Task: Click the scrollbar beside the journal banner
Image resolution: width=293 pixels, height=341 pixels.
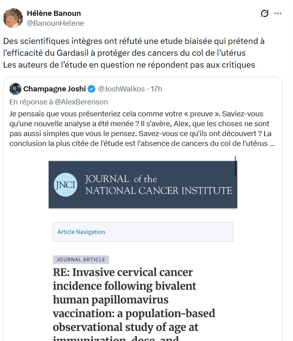Action: tap(235, 166)
